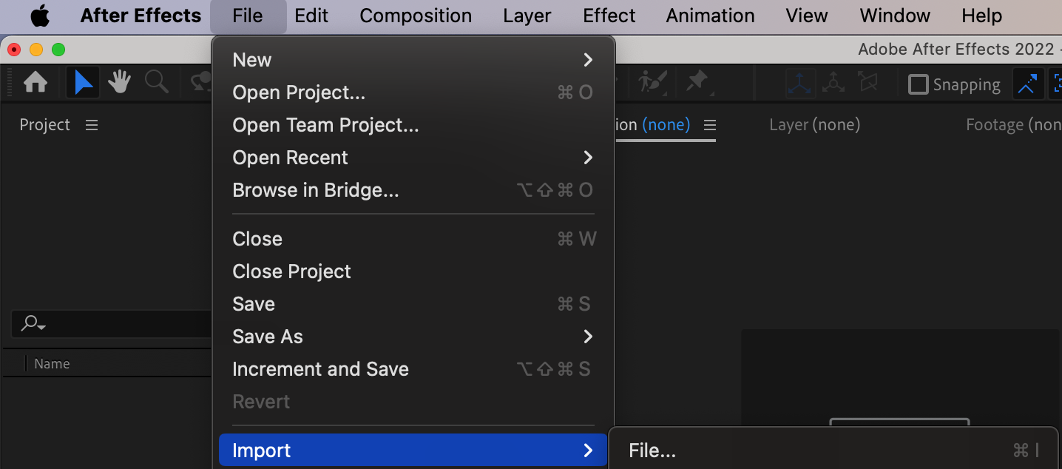Select the Puppet Pin tool
The image size is (1062, 469).
coord(697,82)
